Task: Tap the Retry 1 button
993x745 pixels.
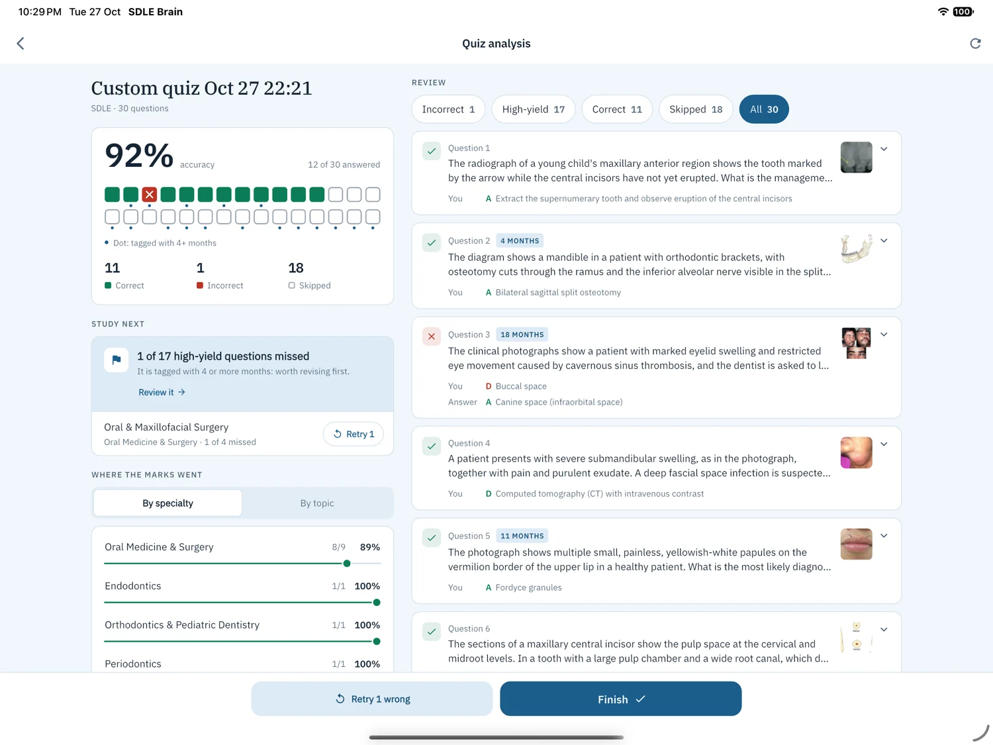Action: pyautogui.click(x=354, y=434)
